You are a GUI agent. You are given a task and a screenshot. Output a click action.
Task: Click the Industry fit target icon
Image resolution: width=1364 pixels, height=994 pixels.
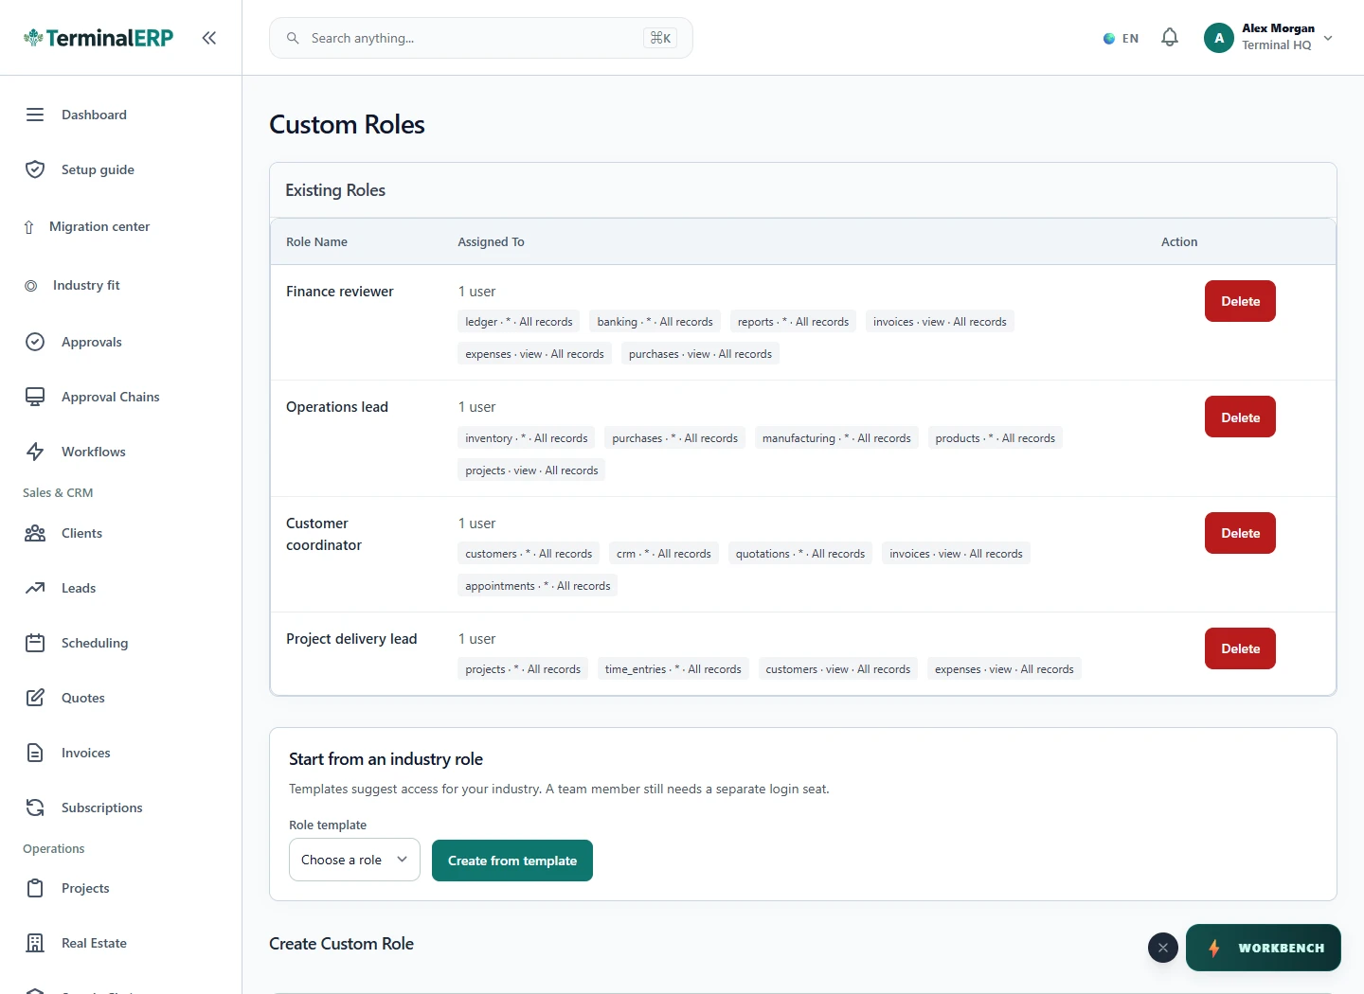(x=31, y=286)
